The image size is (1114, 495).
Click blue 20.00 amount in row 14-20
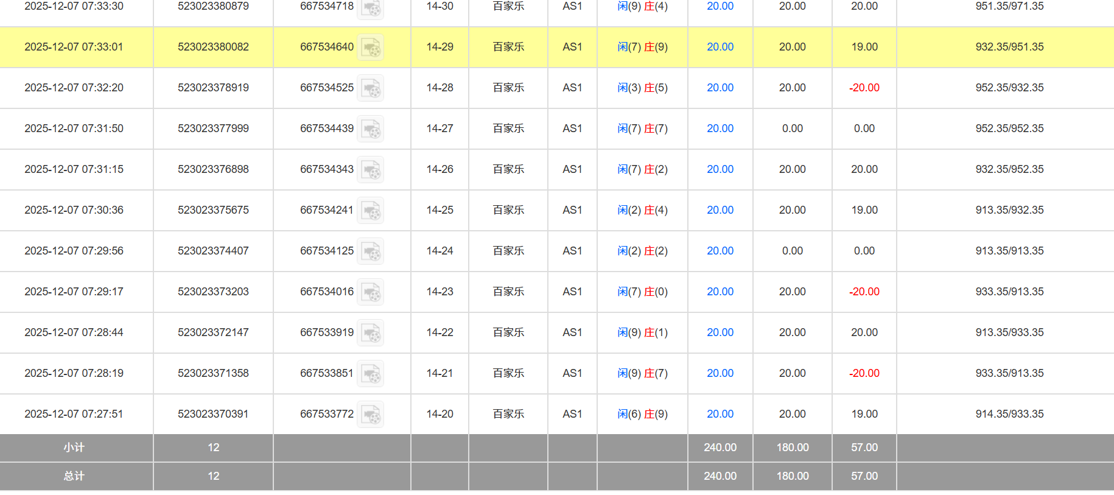pos(720,414)
